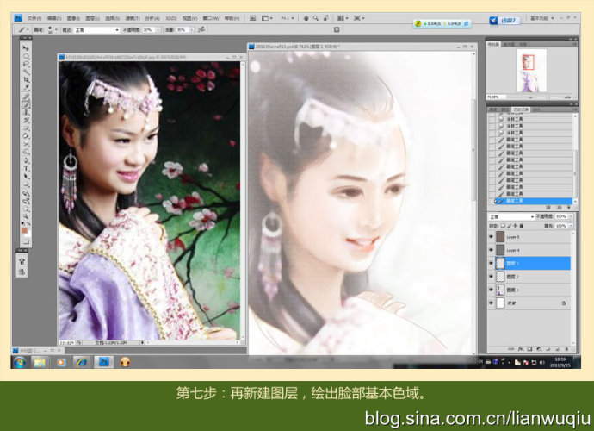
Task: Select the Smudge/Blur tool
Action: pyautogui.click(x=26, y=144)
